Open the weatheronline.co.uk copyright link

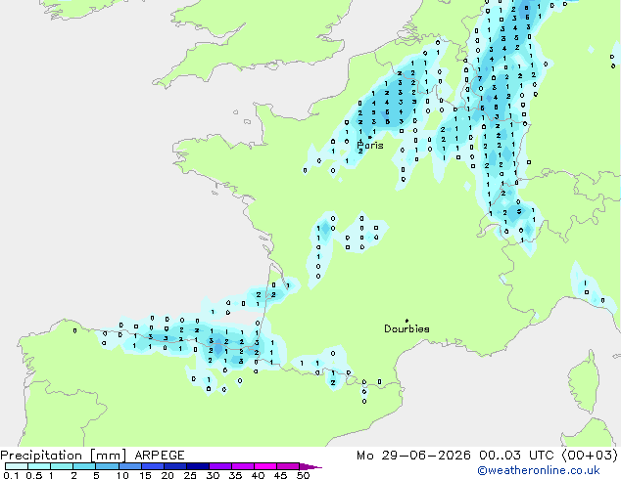click(x=539, y=470)
